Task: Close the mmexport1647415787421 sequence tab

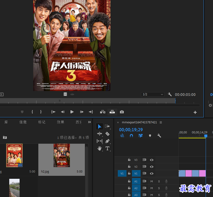Action: (x=118, y=122)
